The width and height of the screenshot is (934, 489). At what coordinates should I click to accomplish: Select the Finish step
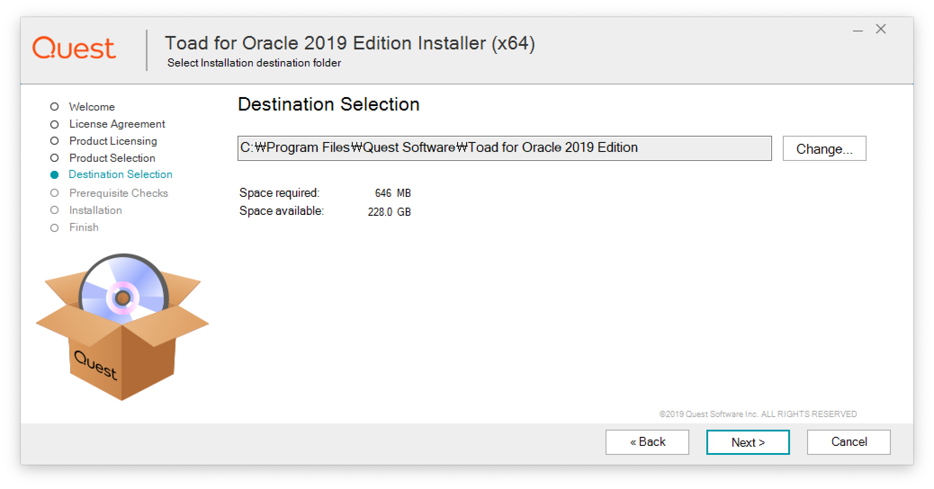coord(75,227)
